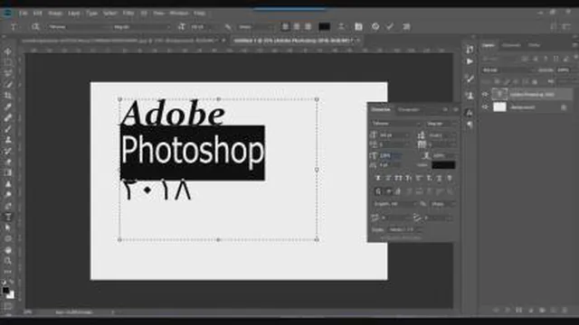Select the Hand tool
Viewport: 579px width, 325px height.
(8, 250)
